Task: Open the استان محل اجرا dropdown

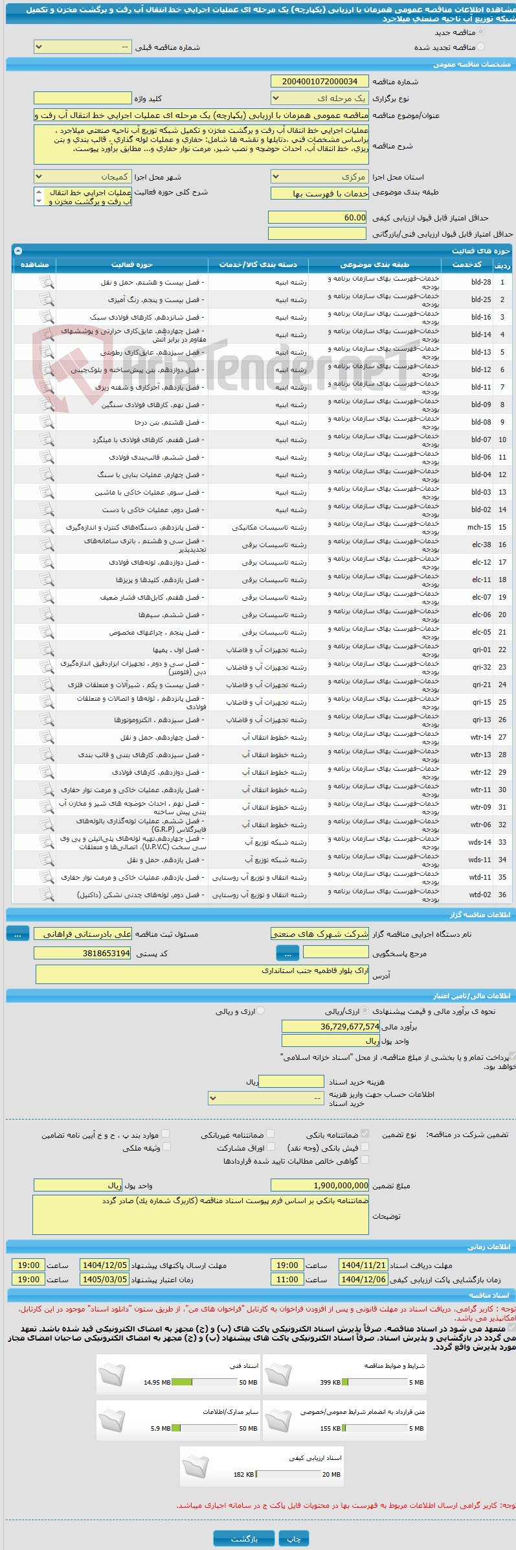Action: [x=320, y=177]
